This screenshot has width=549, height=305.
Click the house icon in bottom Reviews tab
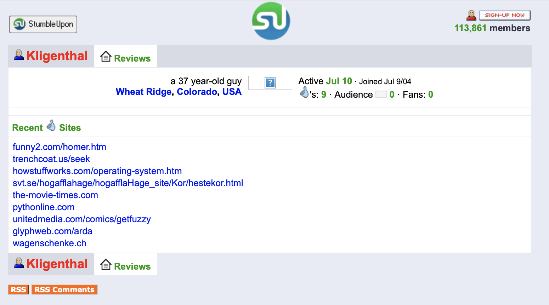click(x=106, y=264)
